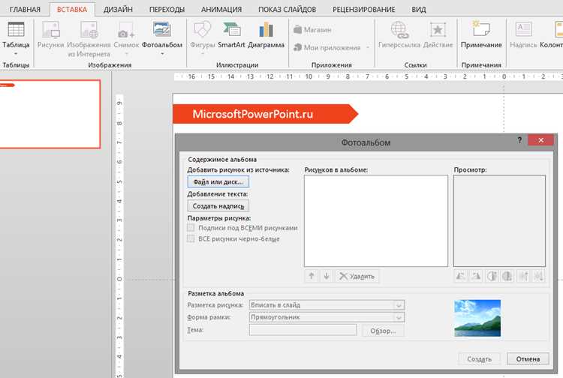The image size is (563, 378).
Task: Insert a Надпись text box
Action: [523, 34]
